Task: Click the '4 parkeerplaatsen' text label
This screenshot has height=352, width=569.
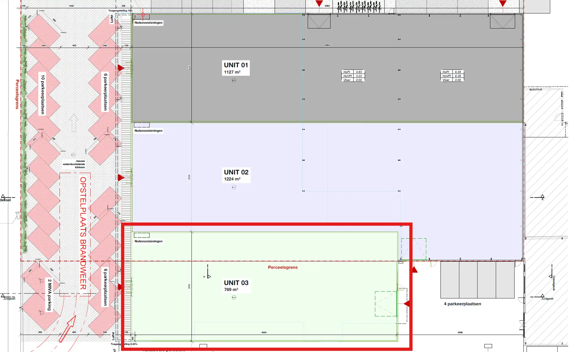Action: (x=462, y=304)
